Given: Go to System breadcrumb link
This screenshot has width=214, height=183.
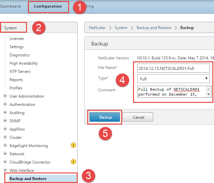Looking at the screenshot, I should pyautogui.click(x=121, y=28).
